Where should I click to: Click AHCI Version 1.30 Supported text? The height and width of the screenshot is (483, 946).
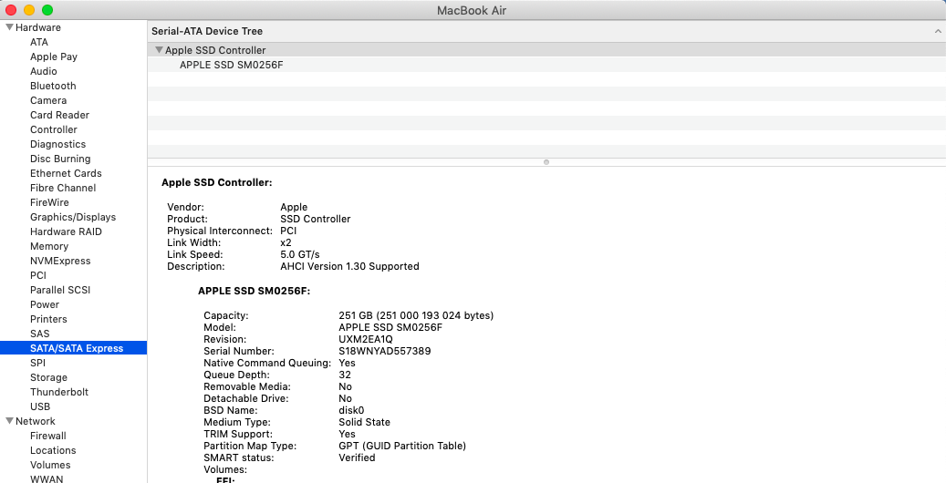(349, 266)
